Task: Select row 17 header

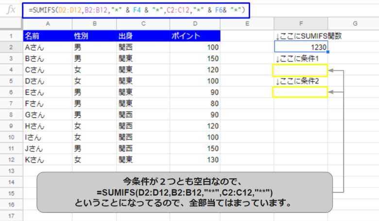Action: [11, 216]
